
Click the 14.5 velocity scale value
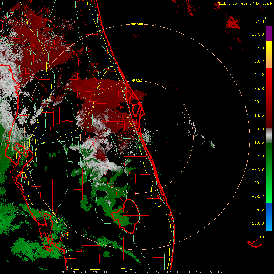click(x=259, y=115)
